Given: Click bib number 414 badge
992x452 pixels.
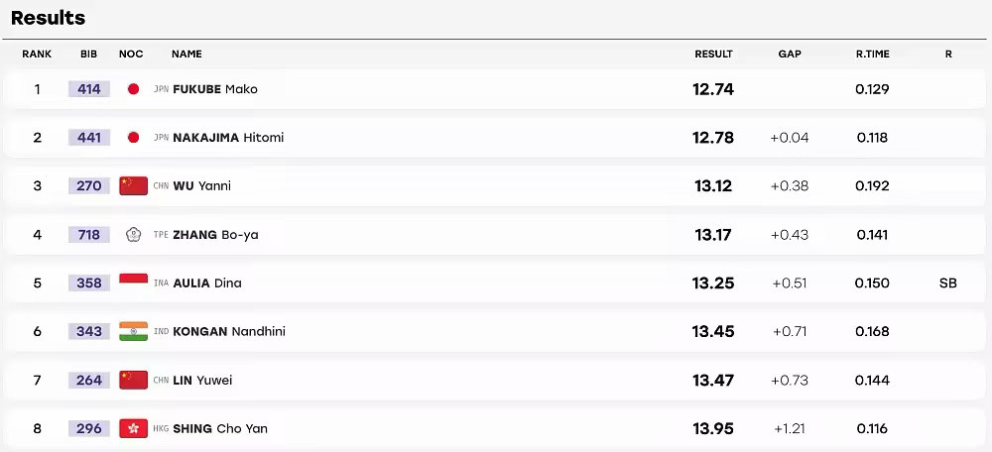Looking at the screenshot, I should [x=89, y=89].
